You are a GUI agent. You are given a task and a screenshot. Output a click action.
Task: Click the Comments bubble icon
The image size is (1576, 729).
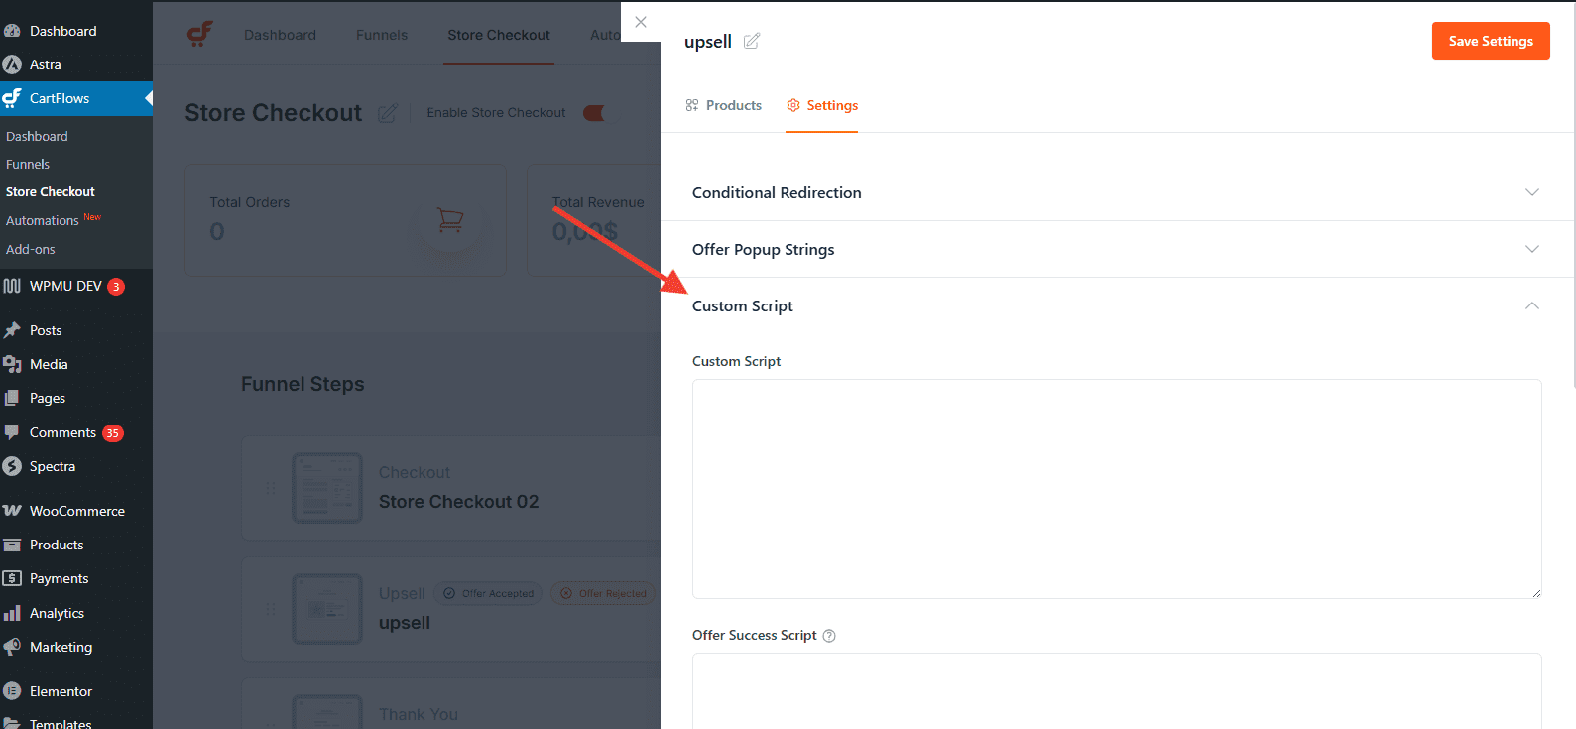point(12,432)
